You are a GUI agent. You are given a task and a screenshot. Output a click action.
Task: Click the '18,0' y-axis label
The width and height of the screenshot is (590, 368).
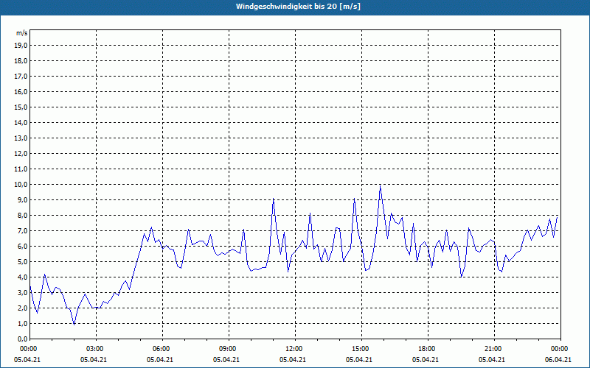[21, 61]
